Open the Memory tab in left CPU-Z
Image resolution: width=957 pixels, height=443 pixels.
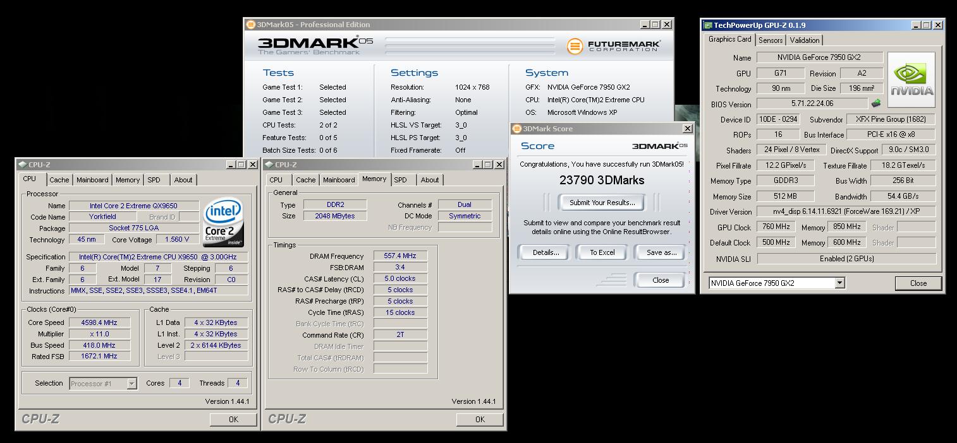pos(128,180)
